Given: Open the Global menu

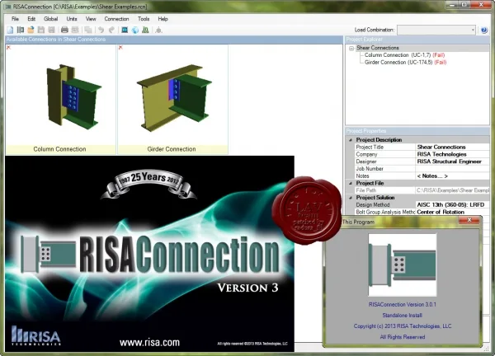Looking at the screenshot, I should point(51,19).
